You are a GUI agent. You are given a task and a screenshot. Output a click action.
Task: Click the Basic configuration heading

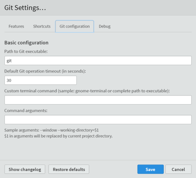pyautogui.click(x=26, y=43)
